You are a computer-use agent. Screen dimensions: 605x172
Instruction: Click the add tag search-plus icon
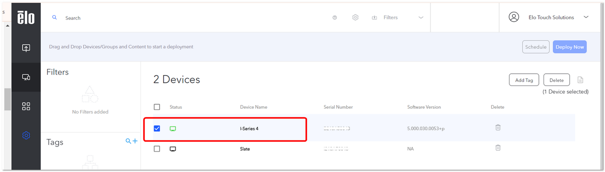[132, 141]
